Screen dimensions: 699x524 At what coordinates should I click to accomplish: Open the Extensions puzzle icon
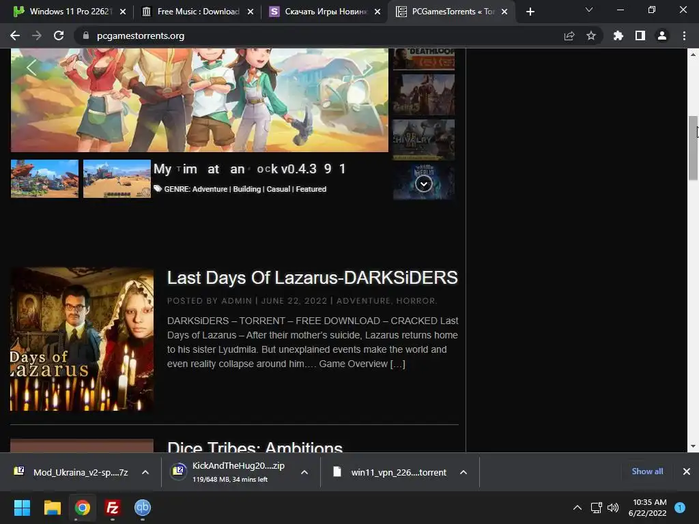(x=618, y=35)
